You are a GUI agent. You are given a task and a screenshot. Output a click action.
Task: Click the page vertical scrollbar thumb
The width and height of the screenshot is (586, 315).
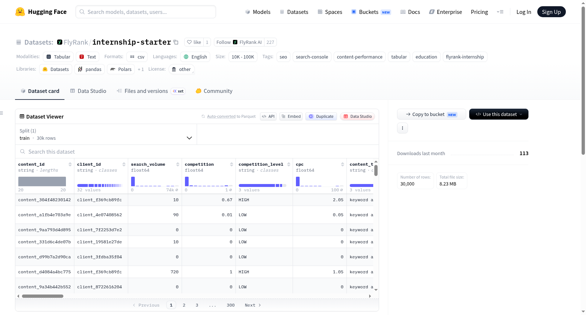coord(583,80)
